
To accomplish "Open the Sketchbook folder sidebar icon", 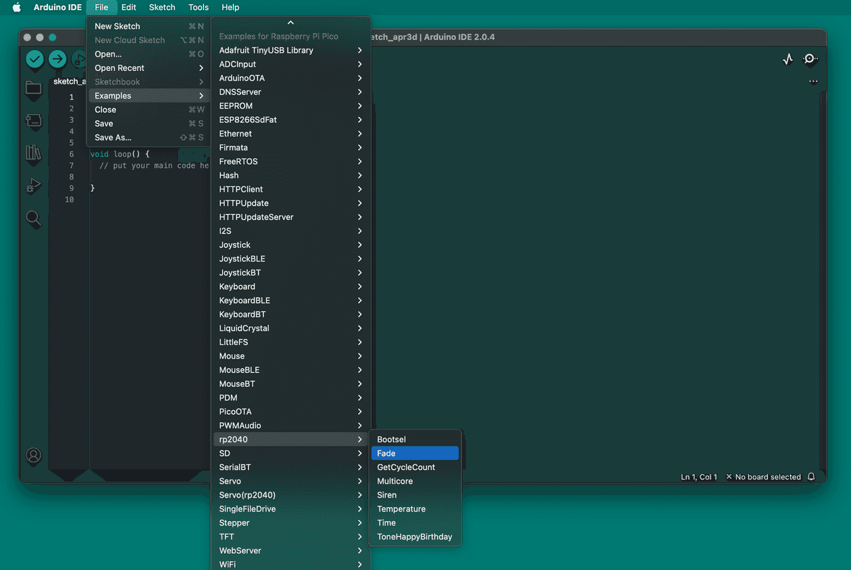I will [33, 88].
